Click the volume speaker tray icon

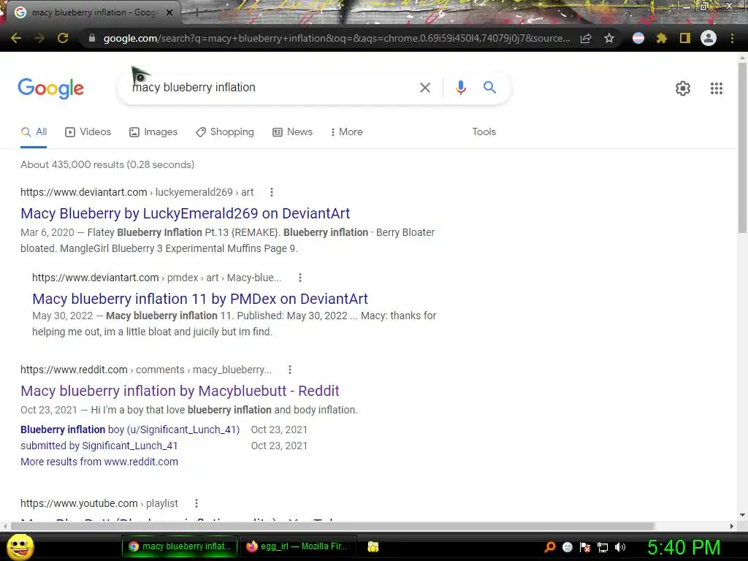pyautogui.click(x=620, y=547)
